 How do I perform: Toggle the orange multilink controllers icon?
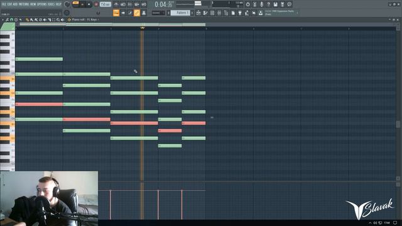point(137,13)
